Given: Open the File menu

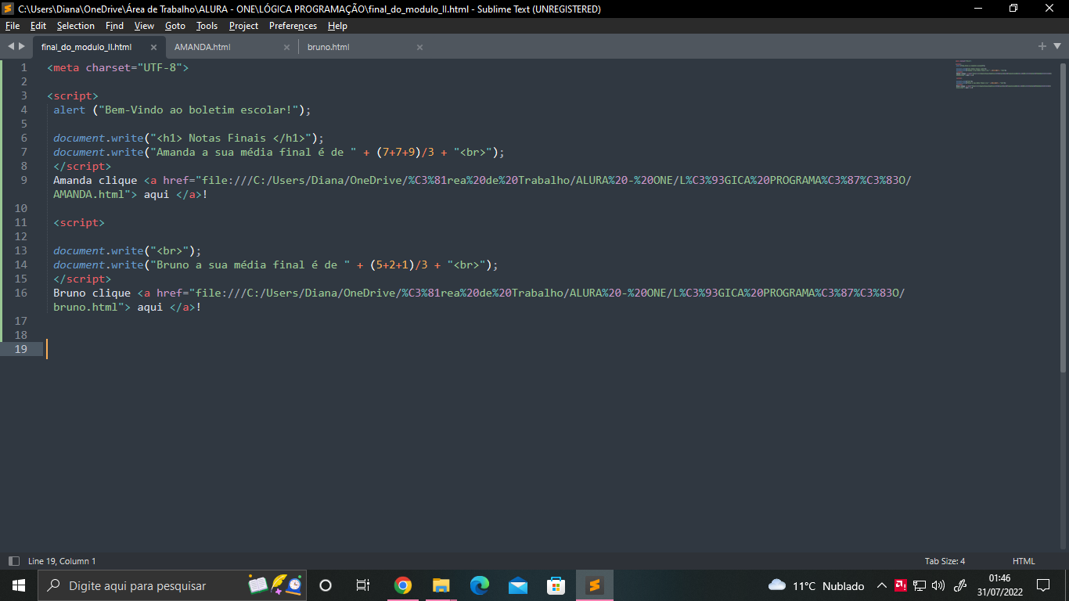Looking at the screenshot, I should 12,26.
